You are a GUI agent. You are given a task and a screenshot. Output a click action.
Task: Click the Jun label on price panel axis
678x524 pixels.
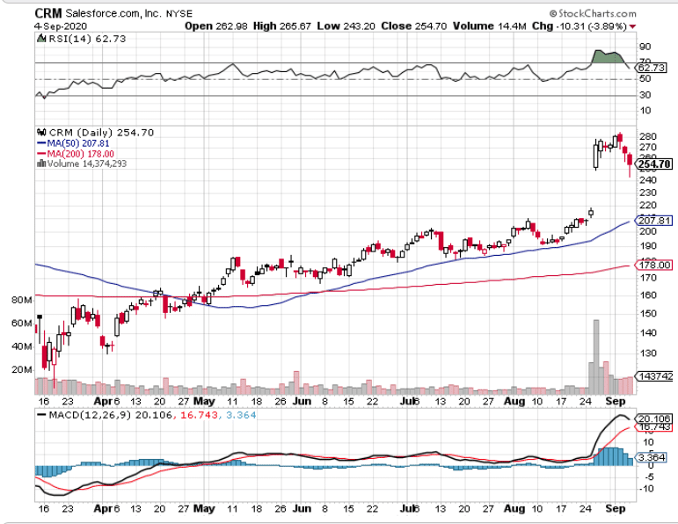pyautogui.click(x=302, y=401)
